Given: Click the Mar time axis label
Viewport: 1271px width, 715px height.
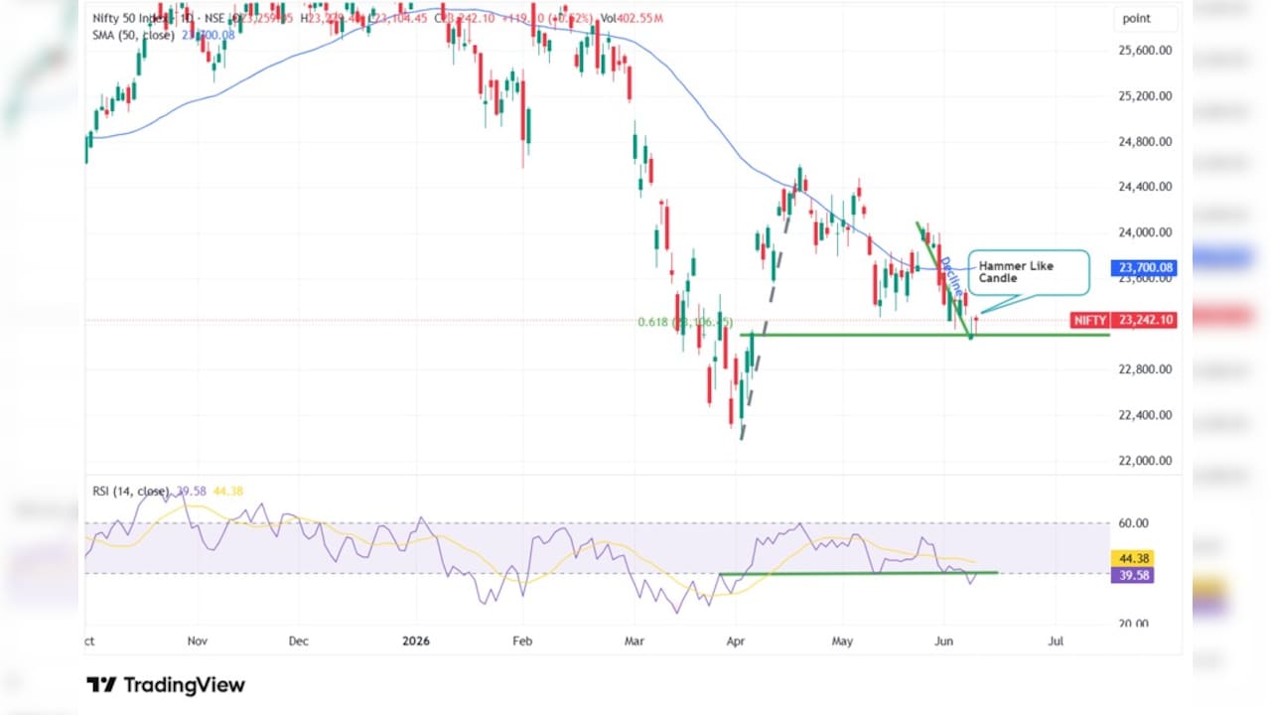Looking at the screenshot, I should point(634,641).
